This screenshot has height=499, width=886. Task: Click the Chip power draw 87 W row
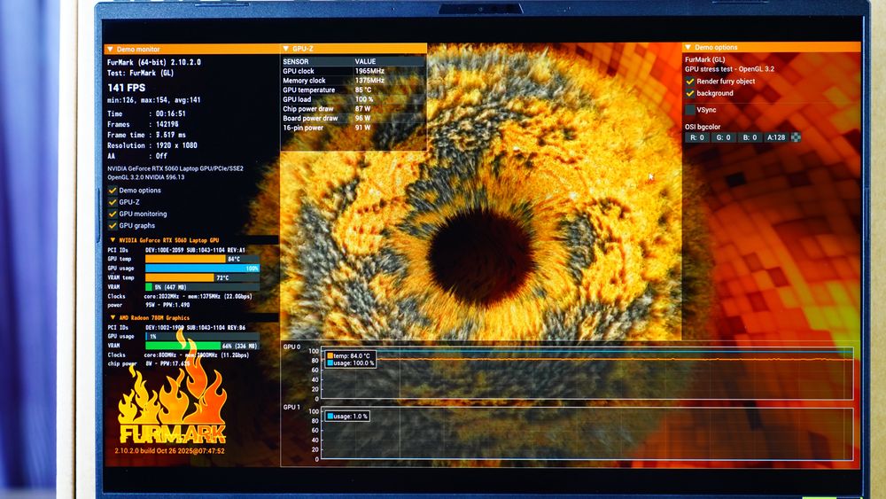coord(354,109)
